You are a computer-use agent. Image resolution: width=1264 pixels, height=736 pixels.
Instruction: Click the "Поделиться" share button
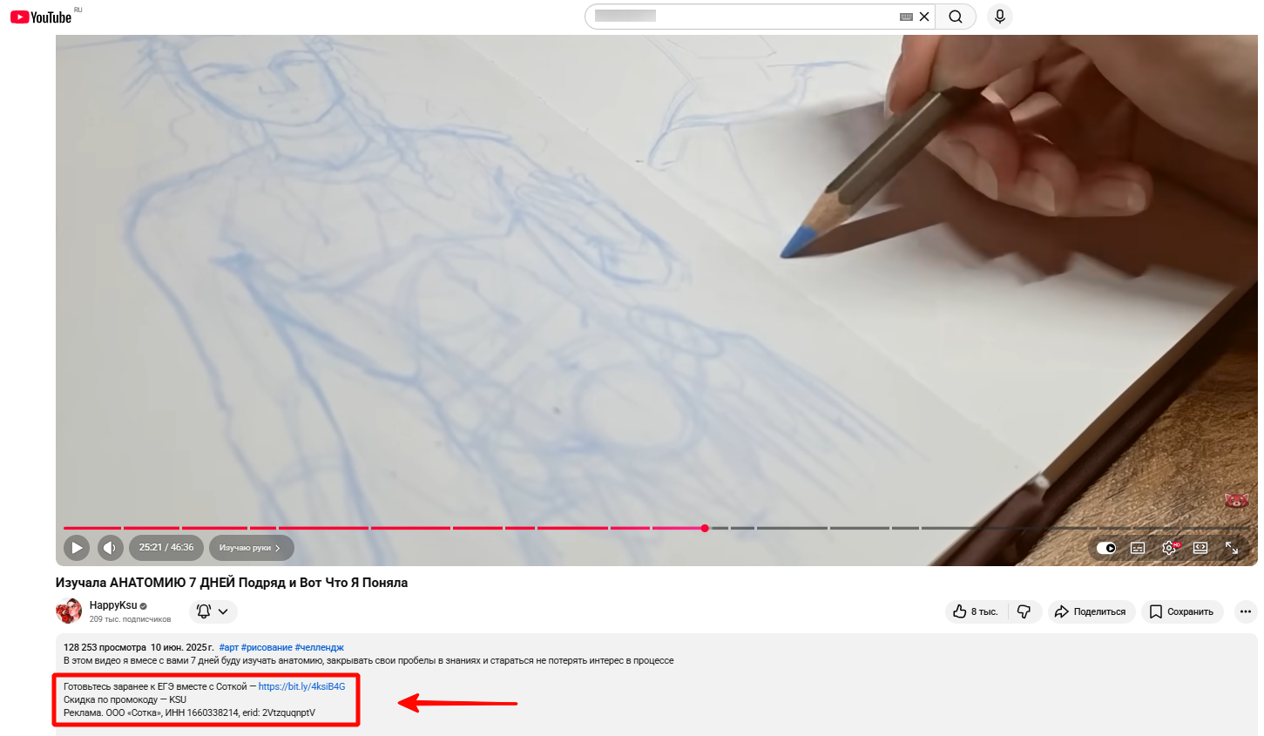[1092, 611]
